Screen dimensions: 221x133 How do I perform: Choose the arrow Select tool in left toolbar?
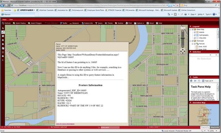(x=3, y=28)
